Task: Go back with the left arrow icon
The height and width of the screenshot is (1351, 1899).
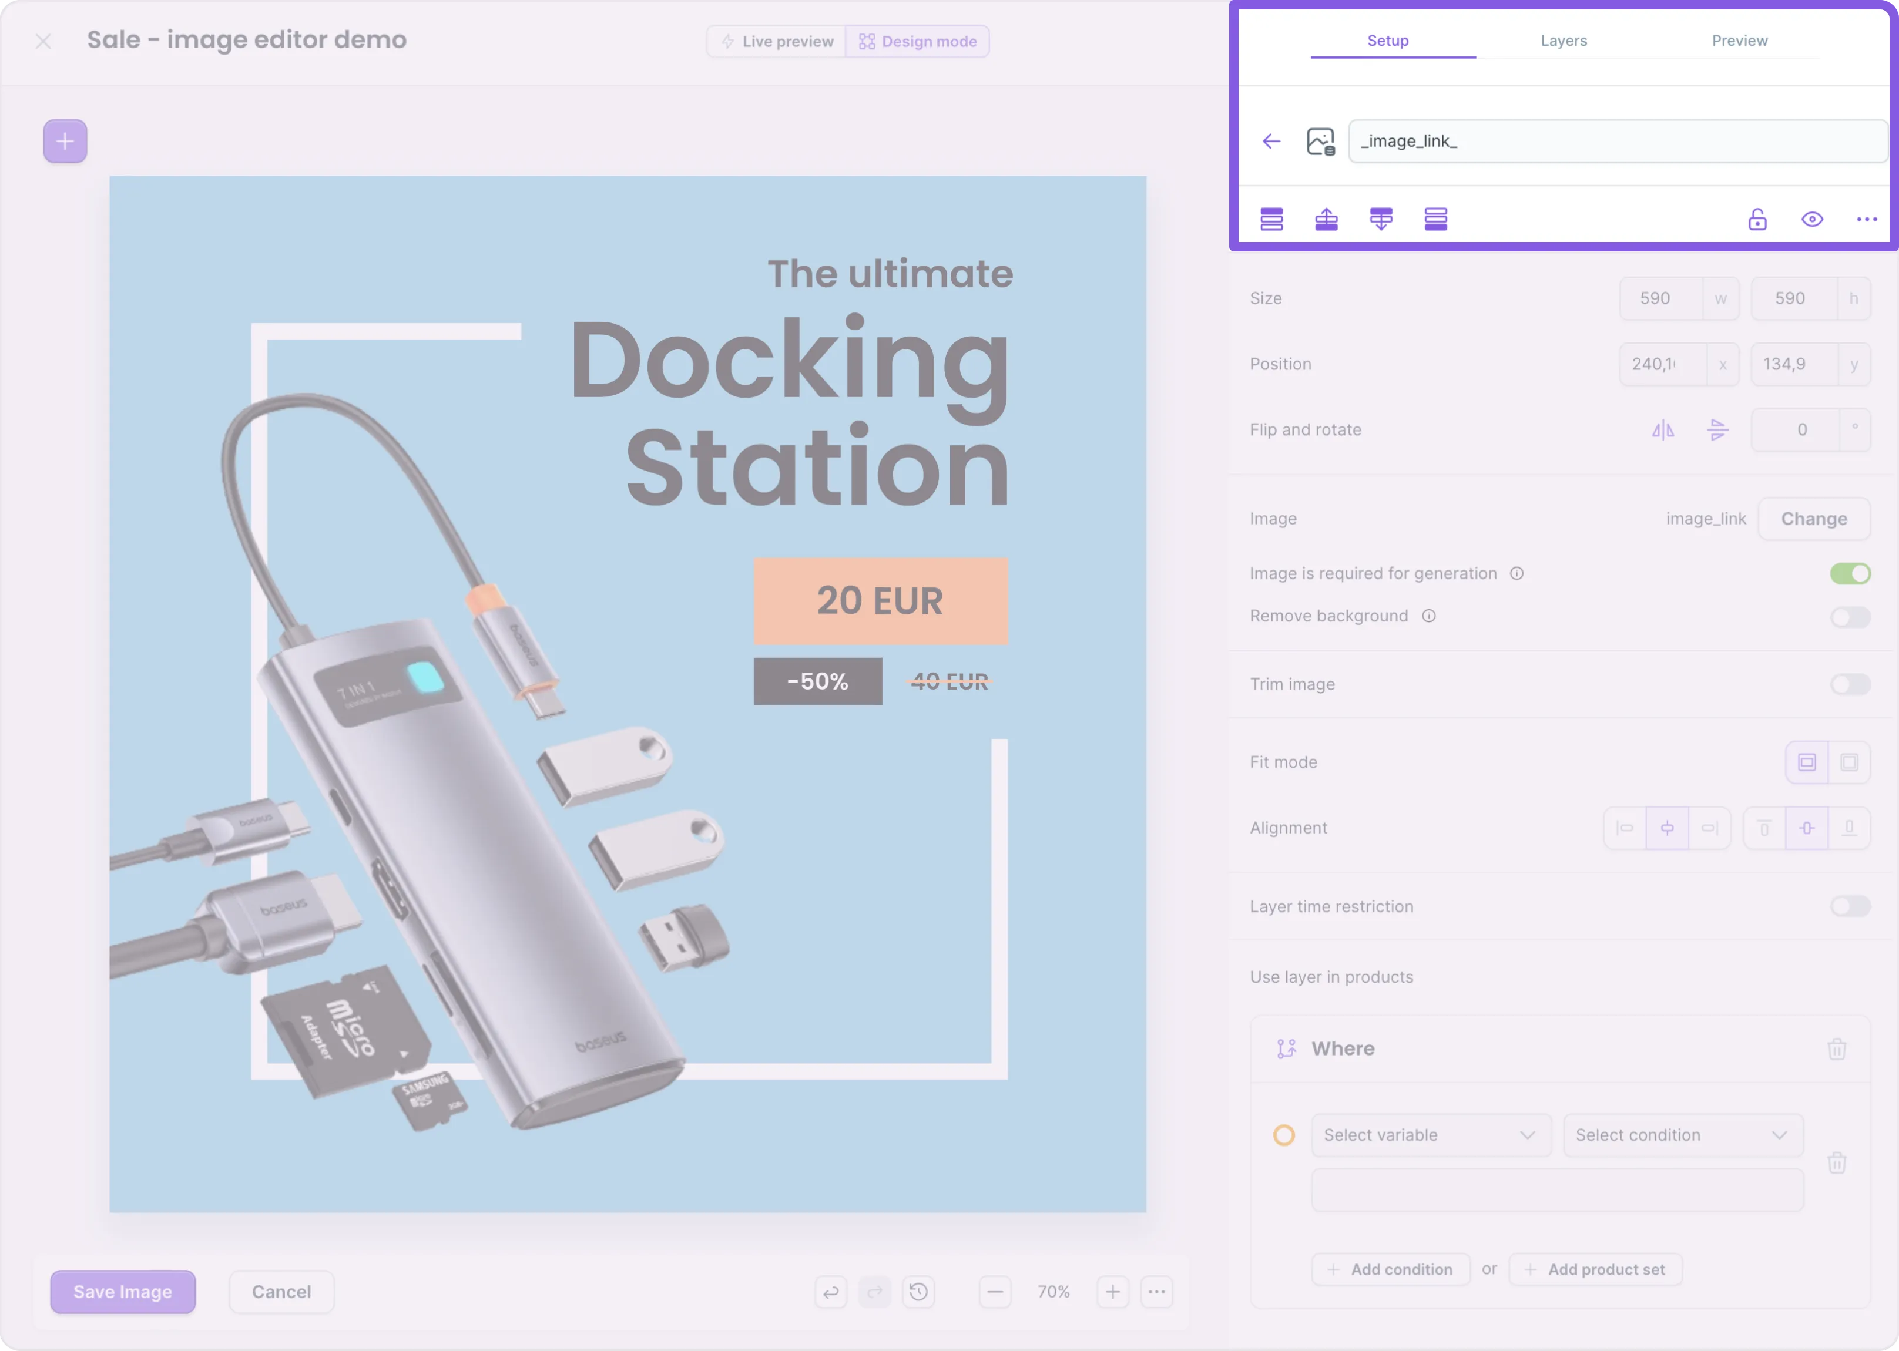Action: pyautogui.click(x=1271, y=142)
